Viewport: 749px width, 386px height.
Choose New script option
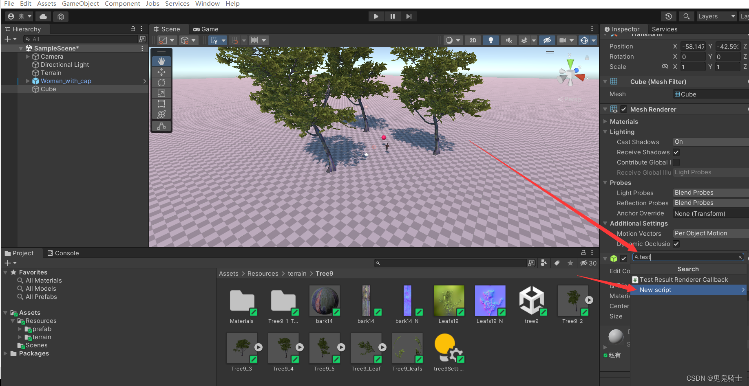tap(689, 290)
